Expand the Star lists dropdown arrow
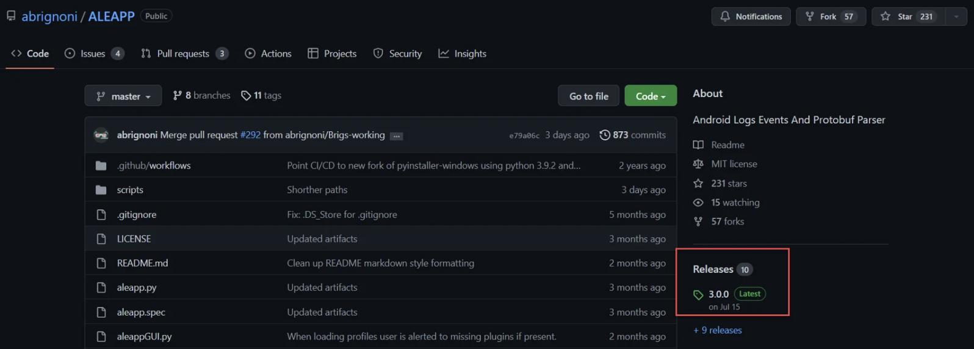 956,16
